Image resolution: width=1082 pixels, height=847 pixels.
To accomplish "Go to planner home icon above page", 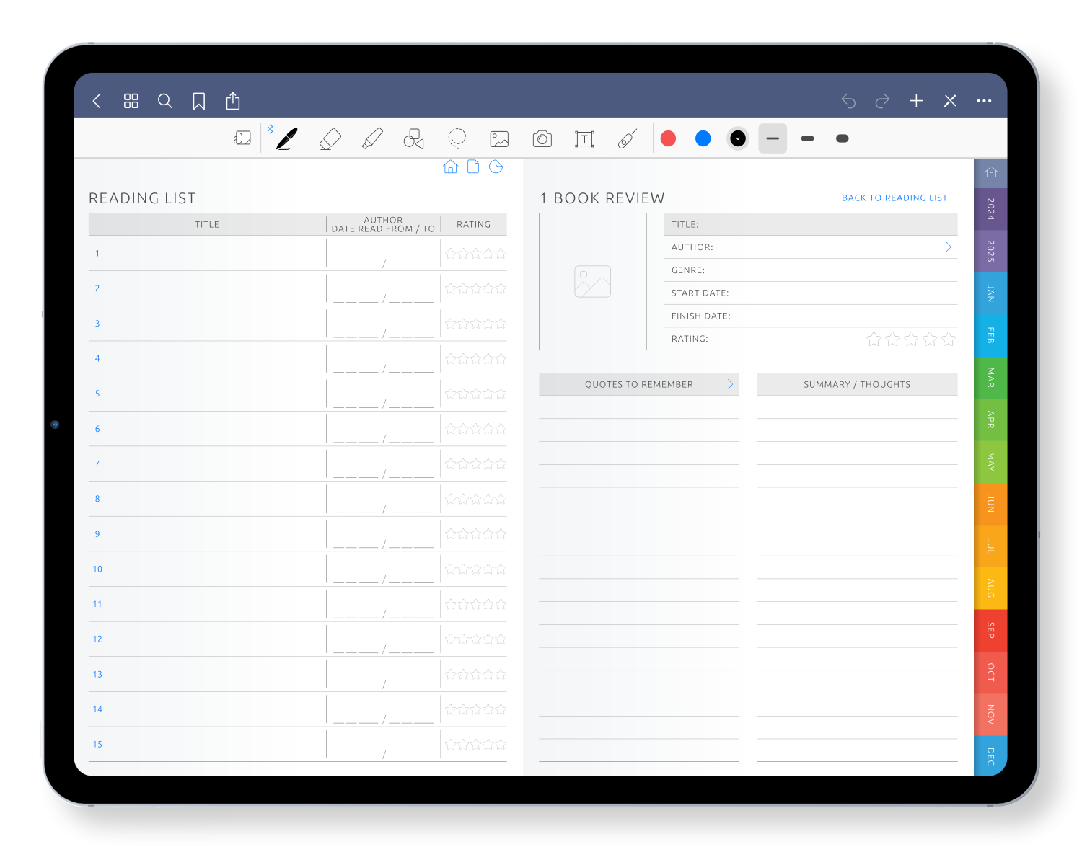I will pos(450,167).
